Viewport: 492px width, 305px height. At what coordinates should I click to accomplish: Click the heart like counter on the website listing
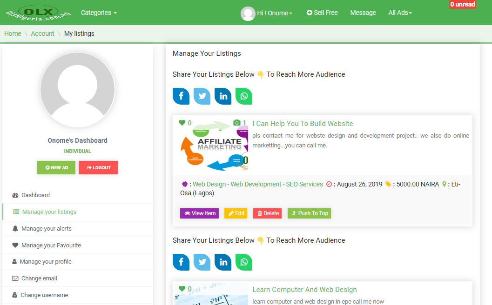coord(182,123)
